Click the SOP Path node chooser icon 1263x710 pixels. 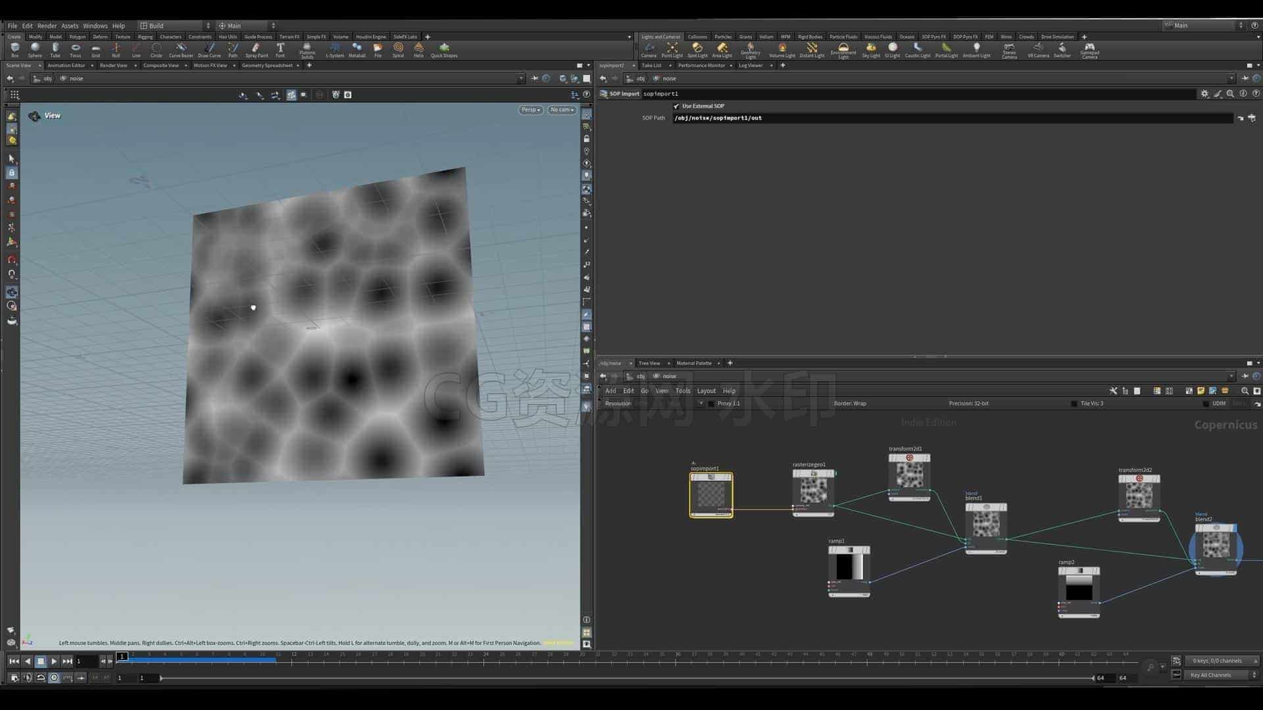coord(1252,118)
